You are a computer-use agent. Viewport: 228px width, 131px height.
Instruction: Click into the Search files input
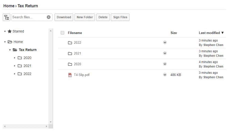click(29, 17)
